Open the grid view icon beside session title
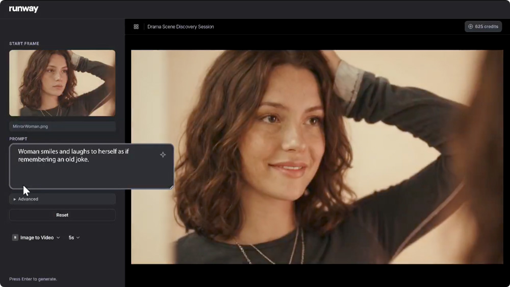510x287 pixels. tap(136, 27)
